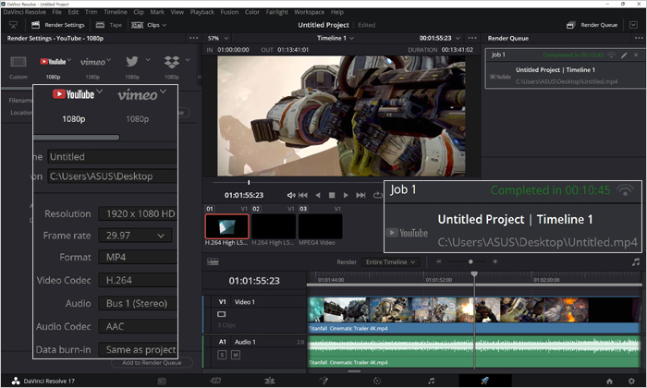Expand the Clips dropdown arrow
This screenshot has height=388, width=647.
[165, 25]
